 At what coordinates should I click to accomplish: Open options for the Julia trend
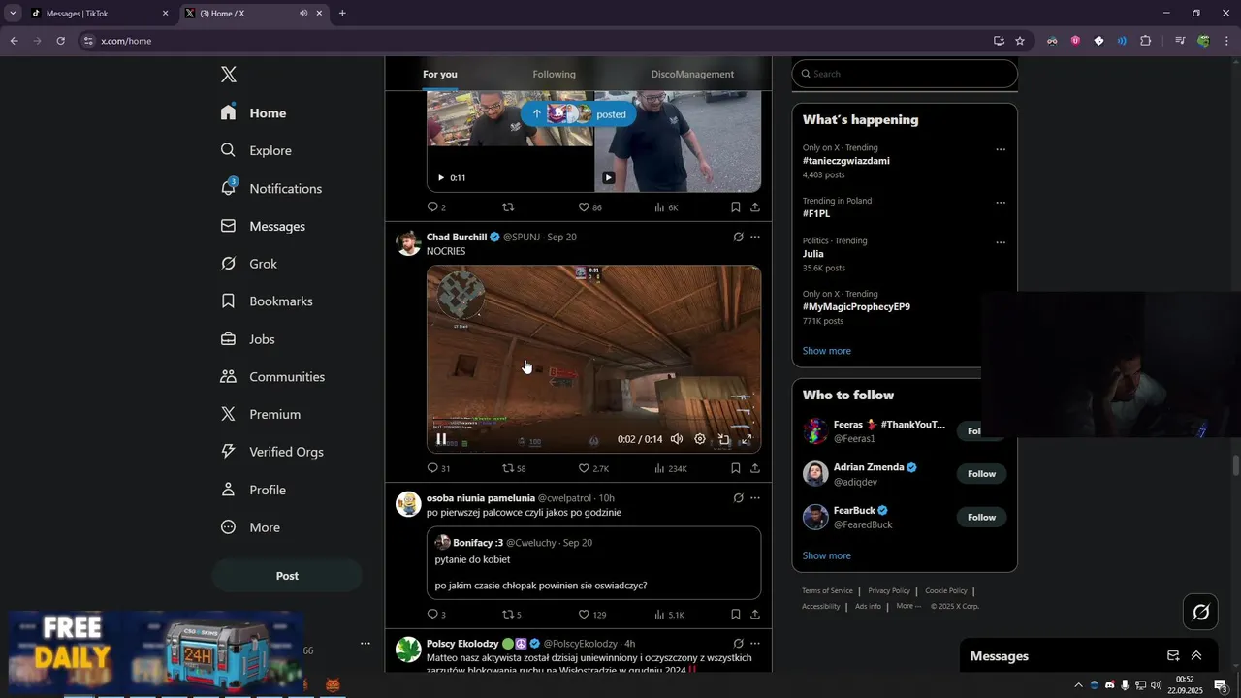(x=1001, y=242)
